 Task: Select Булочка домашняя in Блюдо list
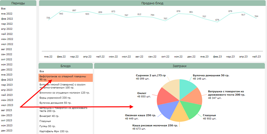click(x=55, y=103)
